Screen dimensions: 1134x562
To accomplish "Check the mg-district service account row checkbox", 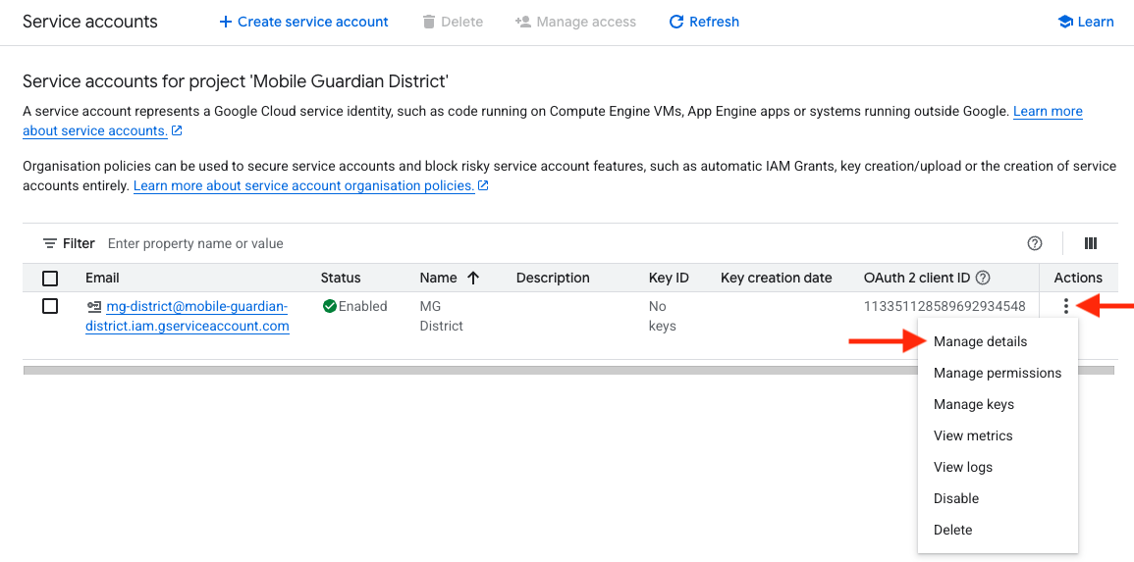I will pos(50,306).
